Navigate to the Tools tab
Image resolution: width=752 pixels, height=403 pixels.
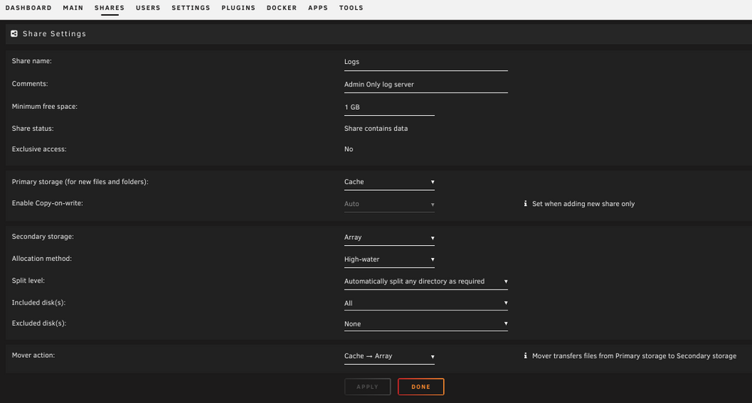point(351,8)
